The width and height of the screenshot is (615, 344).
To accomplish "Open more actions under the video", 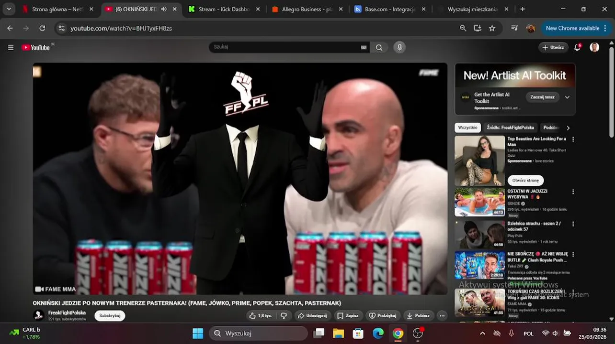I will (442, 315).
